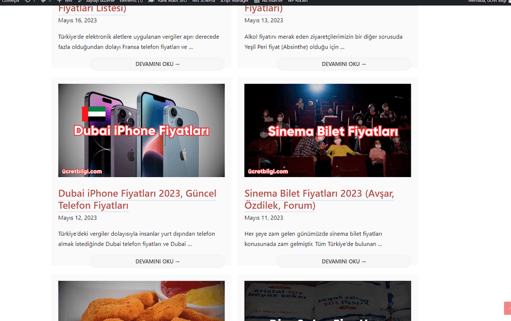Image resolution: width=511 pixels, height=321 pixels.
Task: Click the 'Mayıs 11, 2023' post date
Action: (x=264, y=218)
